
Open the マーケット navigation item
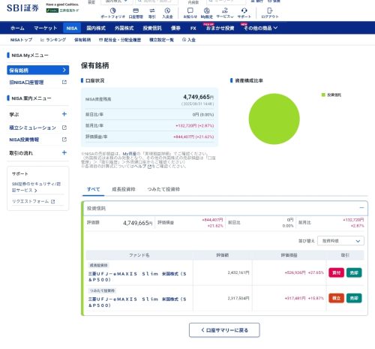[46, 28]
